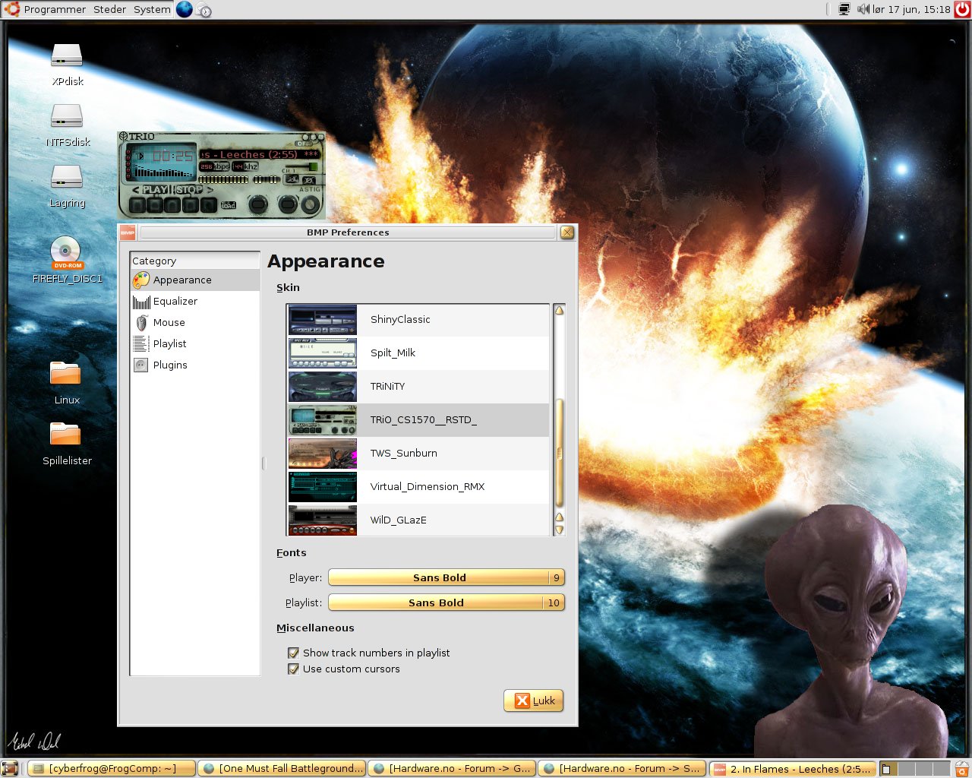Click the skin list scroll up arrow
The height and width of the screenshot is (778, 972).
point(560,310)
